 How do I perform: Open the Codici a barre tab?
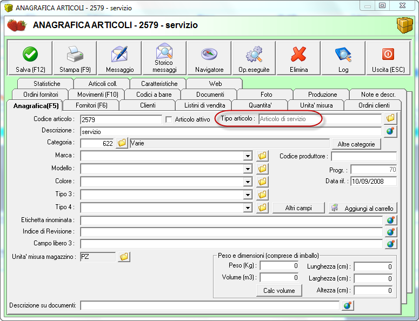pyautogui.click(x=154, y=94)
